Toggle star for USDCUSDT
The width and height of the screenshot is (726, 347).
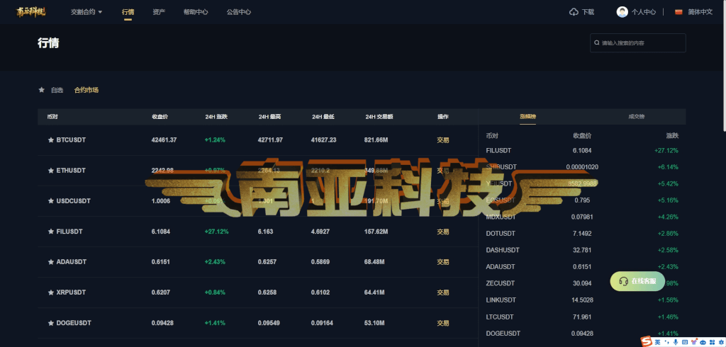click(x=51, y=201)
